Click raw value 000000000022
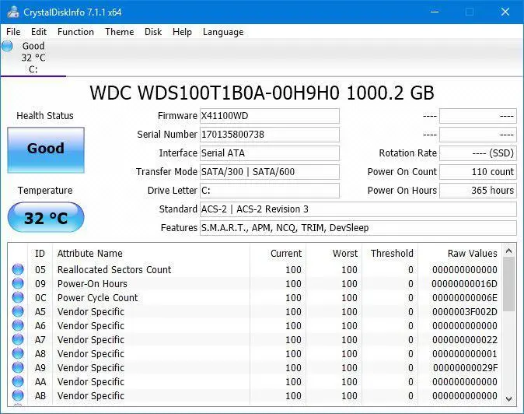Image resolution: width=524 pixels, height=414 pixels. pos(464,340)
